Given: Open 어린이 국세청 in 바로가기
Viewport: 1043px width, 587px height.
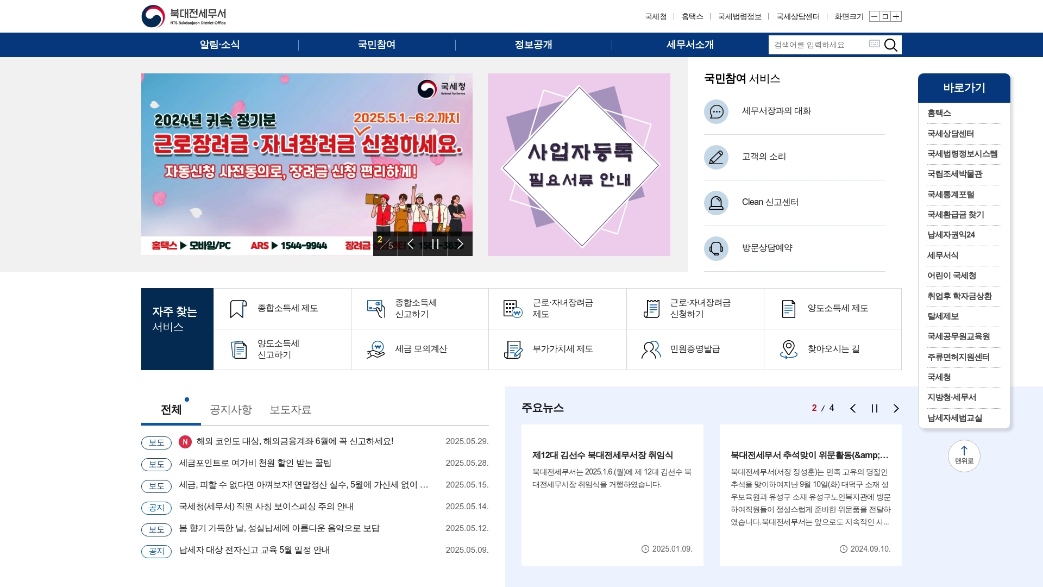Looking at the screenshot, I should coord(951,276).
